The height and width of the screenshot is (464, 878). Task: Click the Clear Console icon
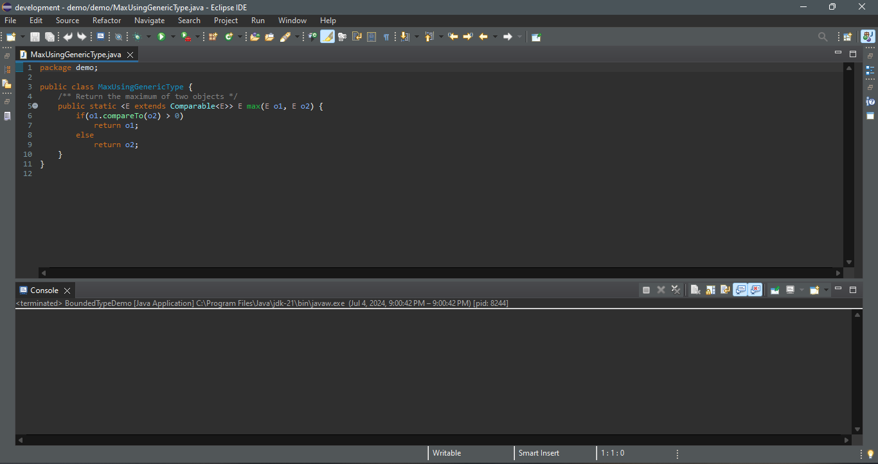point(695,290)
